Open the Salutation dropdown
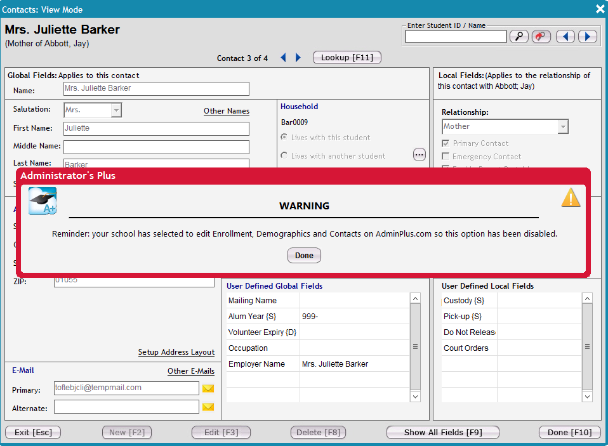608x446 pixels. 116,110
